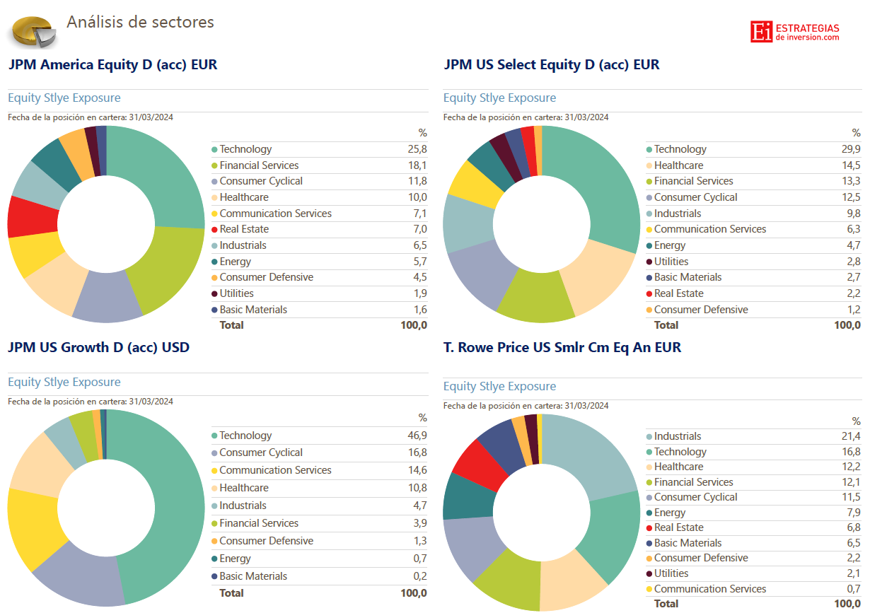Click the JPM America Equity D (acc) EUR title
Image resolution: width=870 pixels, height=613 pixels.
112,65
